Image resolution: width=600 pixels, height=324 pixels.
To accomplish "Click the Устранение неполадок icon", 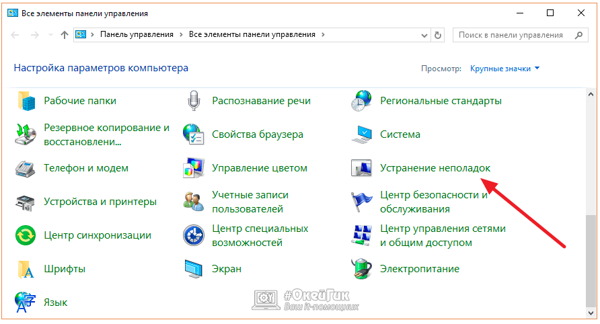I will [x=361, y=168].
